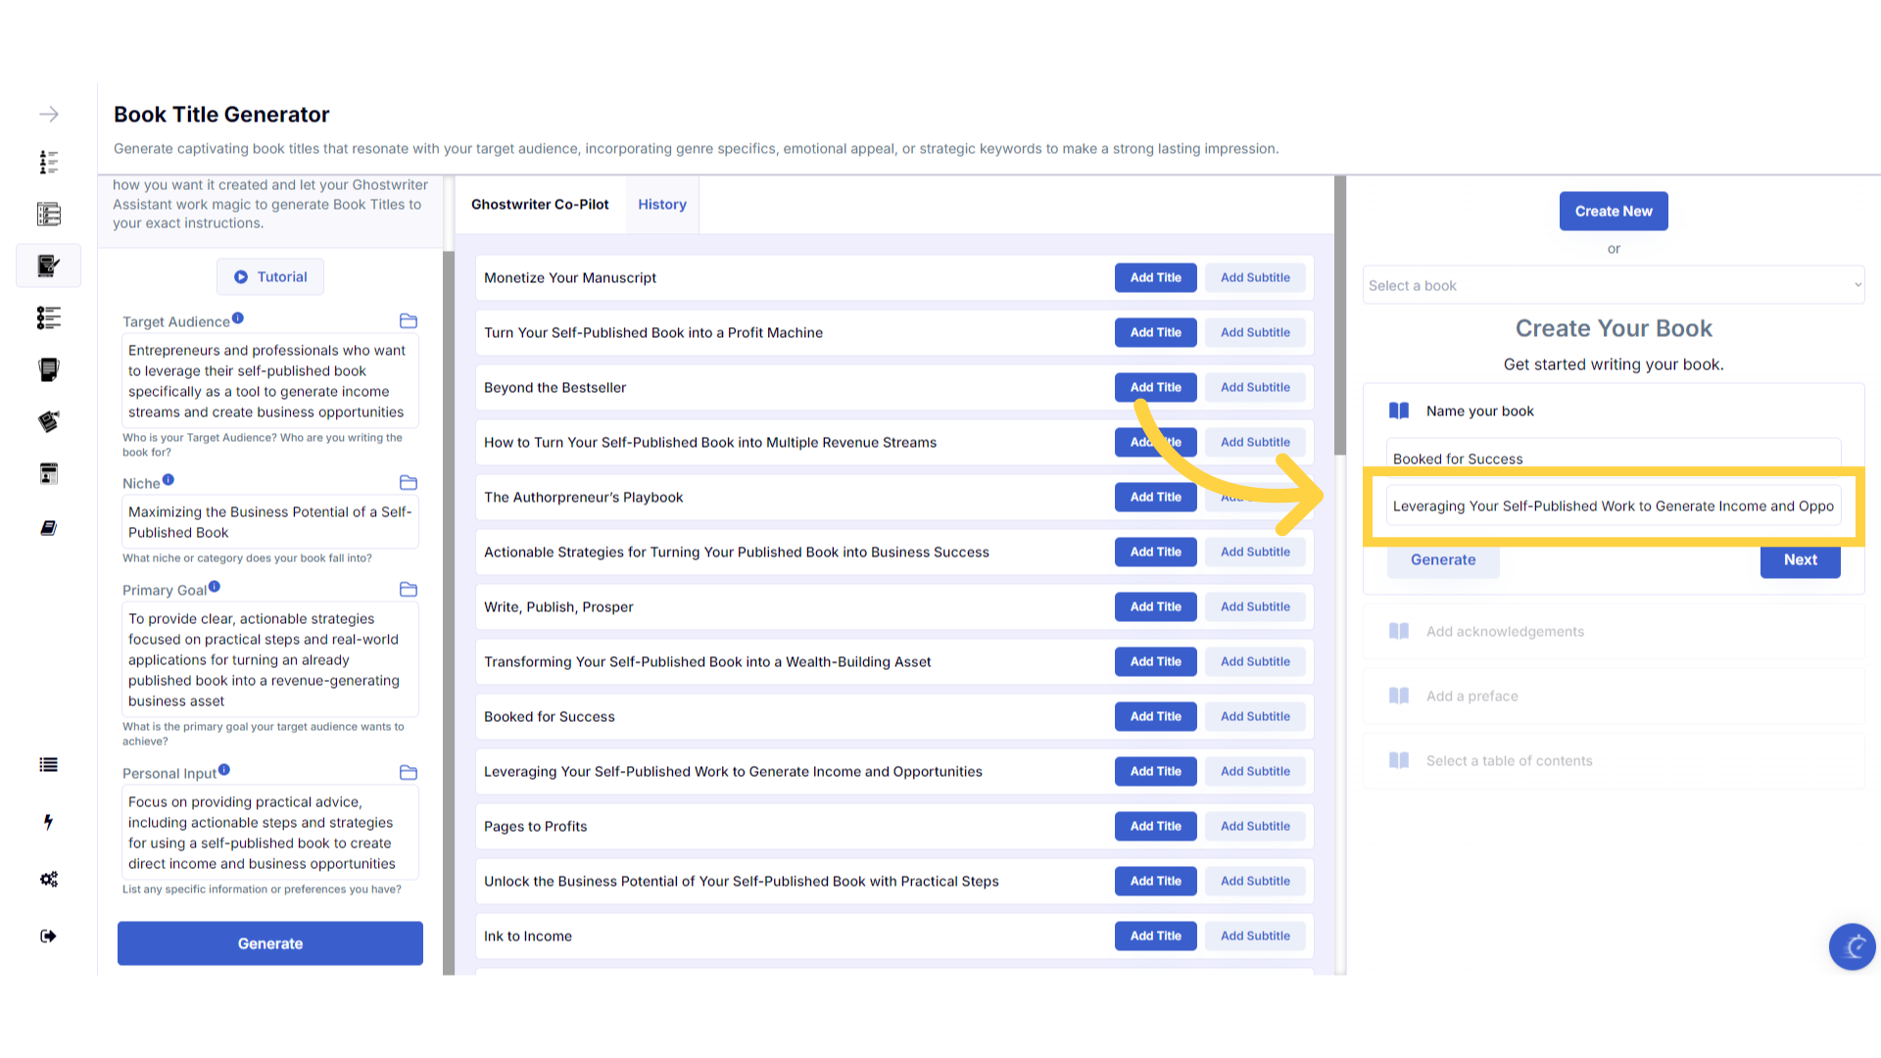Click folder icon next to Niche
1881x1058 pixels.
click(409, 483)
